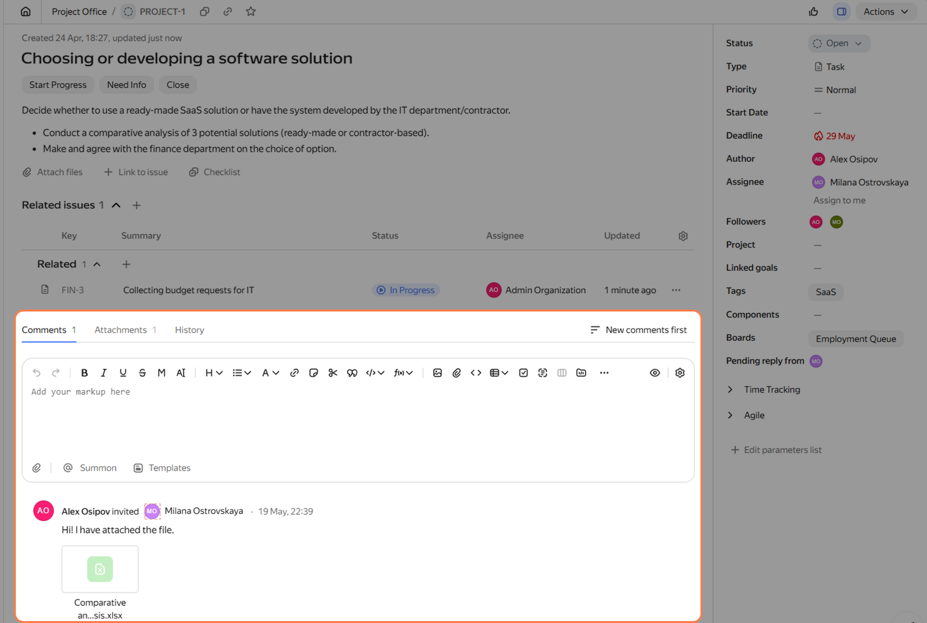Click the paperclip below the comment field
The width and height of the screenshot is (927, 623).
click(x=37, y=468)
